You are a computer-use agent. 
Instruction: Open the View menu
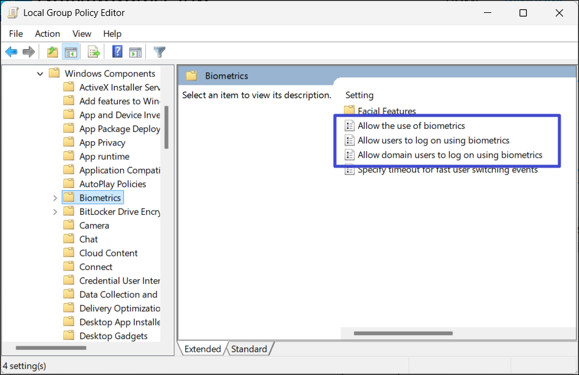pos(82,34)
